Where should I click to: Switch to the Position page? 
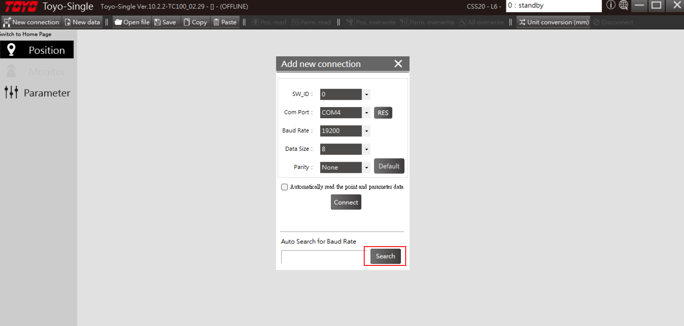click(37, 50)
